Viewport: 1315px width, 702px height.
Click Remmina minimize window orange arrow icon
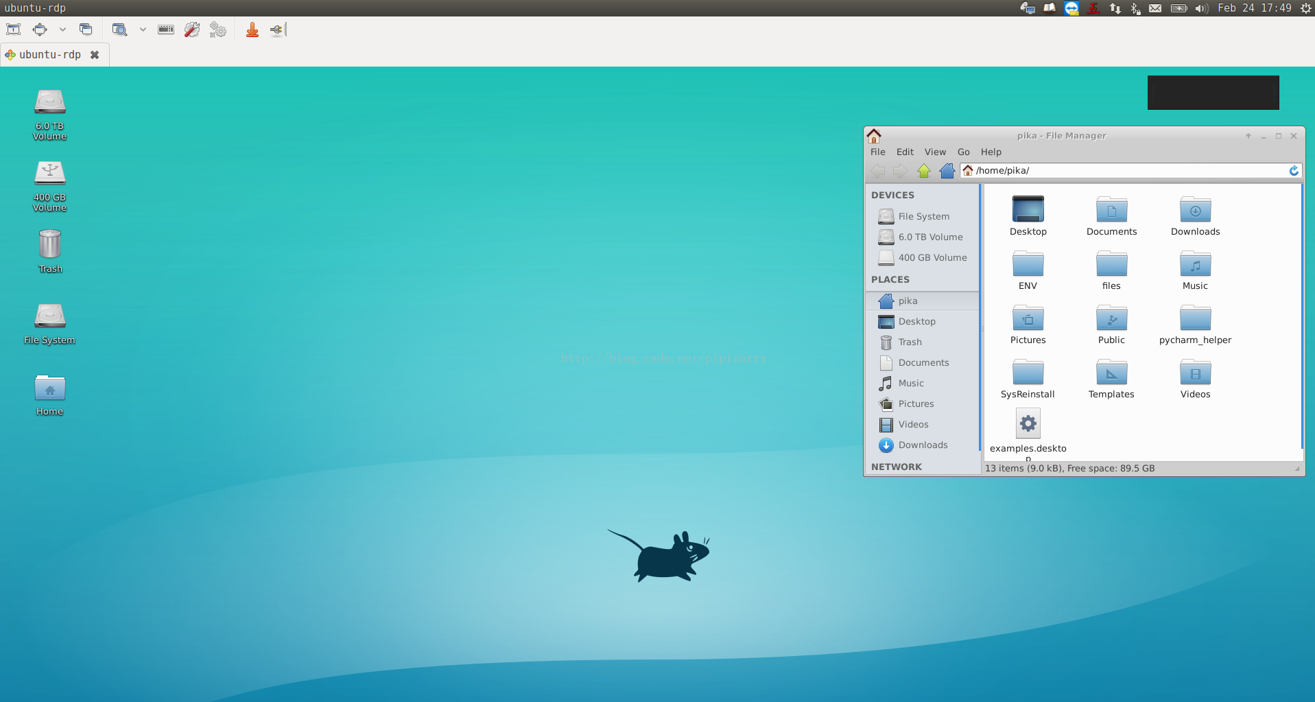coord(252,30)
